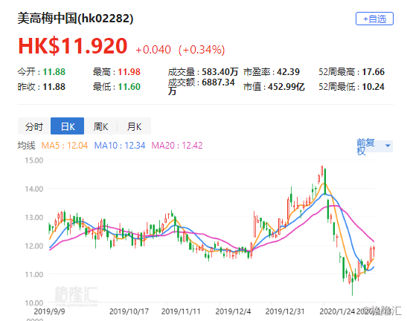This screenshot has height=321, width=407.
Task: Open the 周K weekly chart tab
Action: pos(100,126)
